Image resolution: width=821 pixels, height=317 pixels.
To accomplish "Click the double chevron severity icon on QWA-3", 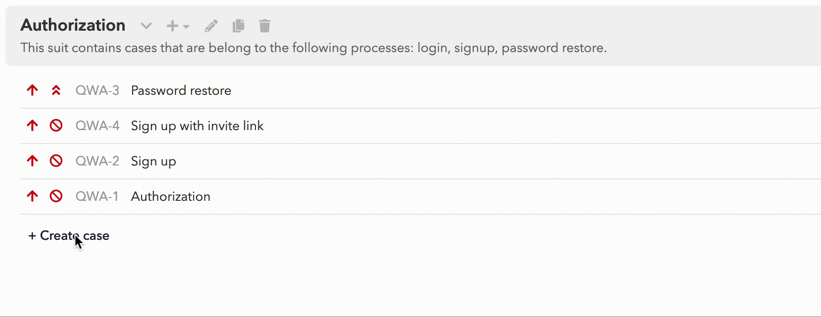I will pyautogui.click(x=56, y=90).
